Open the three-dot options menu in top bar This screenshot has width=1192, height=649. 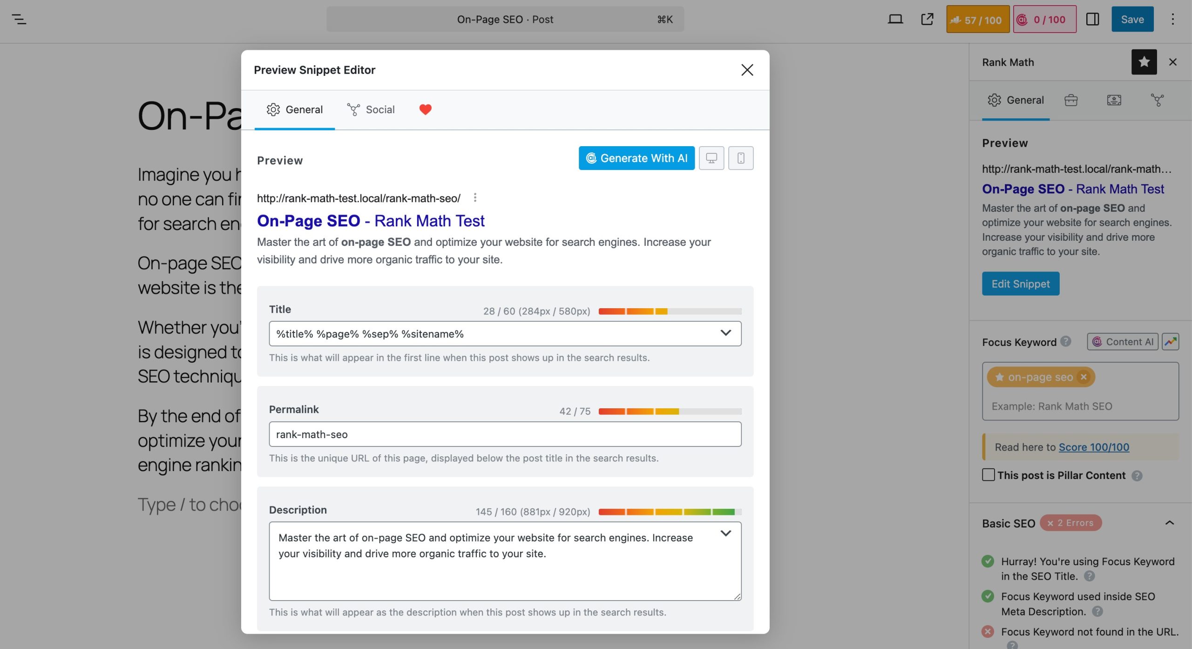(x=1172, y=19)
